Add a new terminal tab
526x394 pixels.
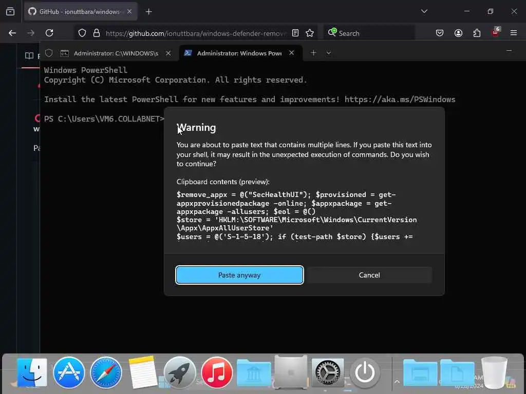[313, 53]
